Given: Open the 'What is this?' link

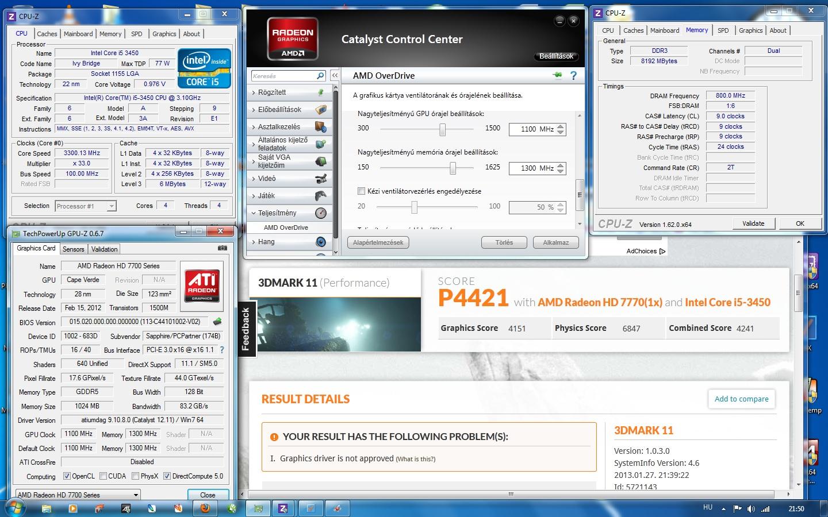Looking at the screenshot, I should point(416,459).
